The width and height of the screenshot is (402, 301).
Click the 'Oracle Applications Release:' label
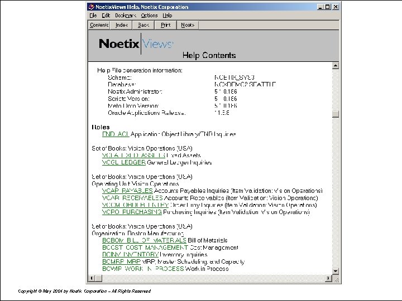click(146, 113)
